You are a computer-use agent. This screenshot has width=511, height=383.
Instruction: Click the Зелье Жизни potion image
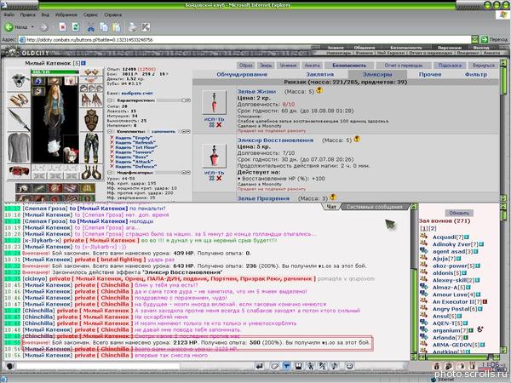(x=214, y=102)
